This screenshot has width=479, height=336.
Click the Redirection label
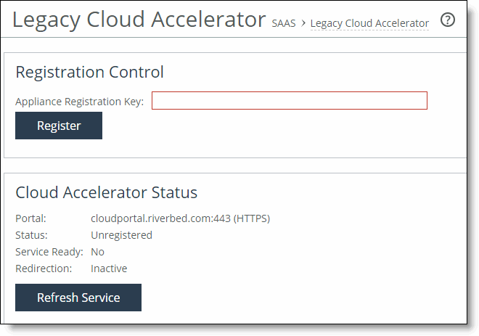[44, 269]
